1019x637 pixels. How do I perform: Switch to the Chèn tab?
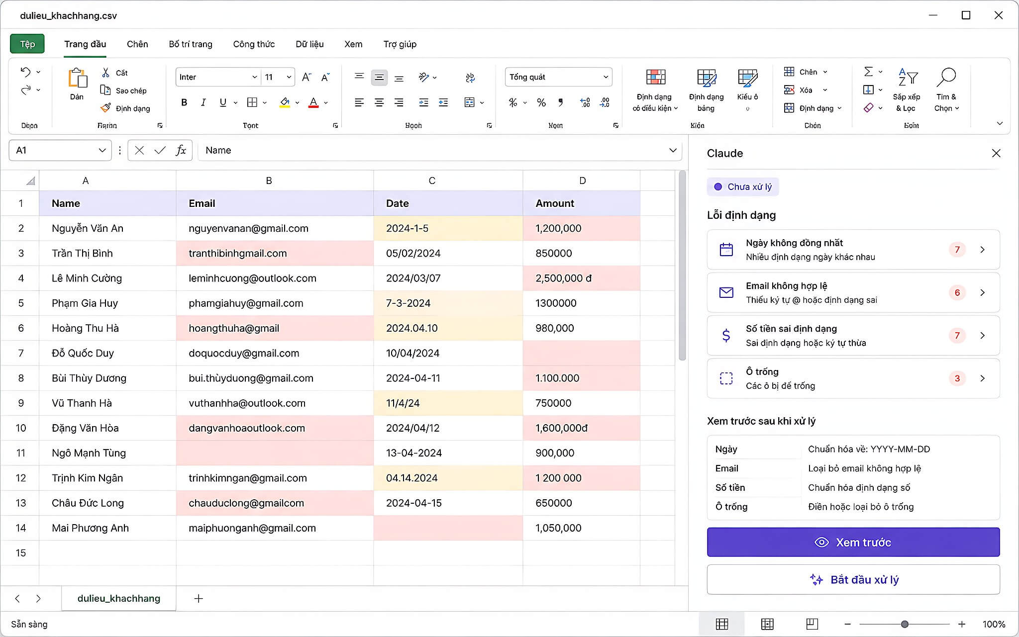pos(137,44)
